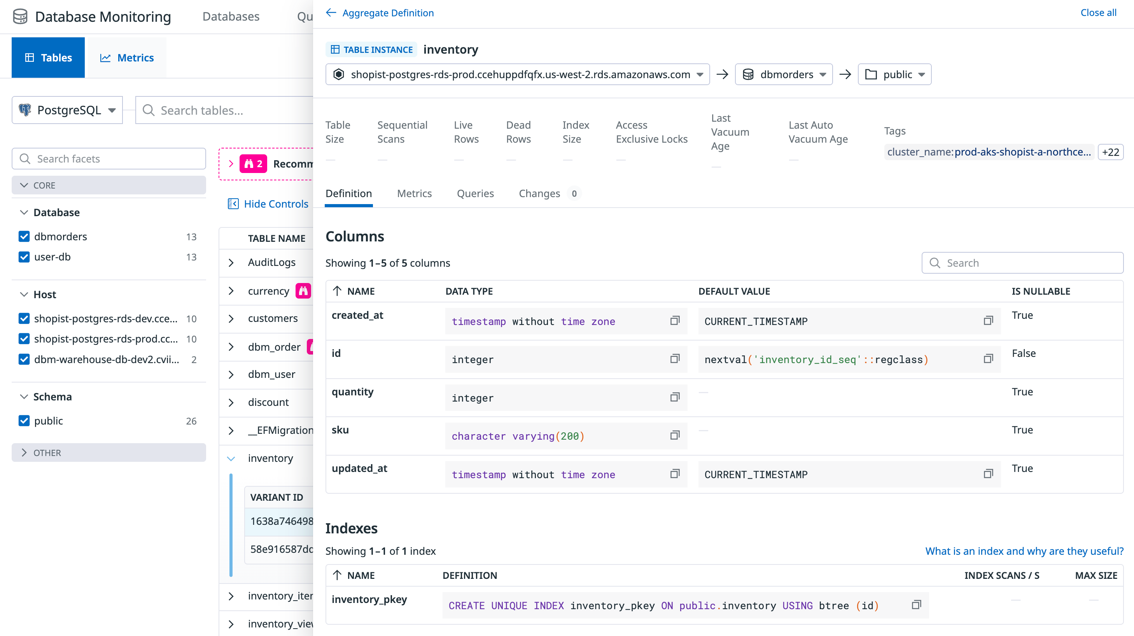Viewport: 1134px width, 636px height.
Task: Open the dbmorders database selector dropdown
Action: (784, 74)
